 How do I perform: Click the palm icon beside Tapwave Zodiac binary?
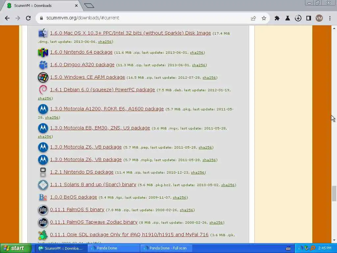pyautogui.click(x=43, y=222)
